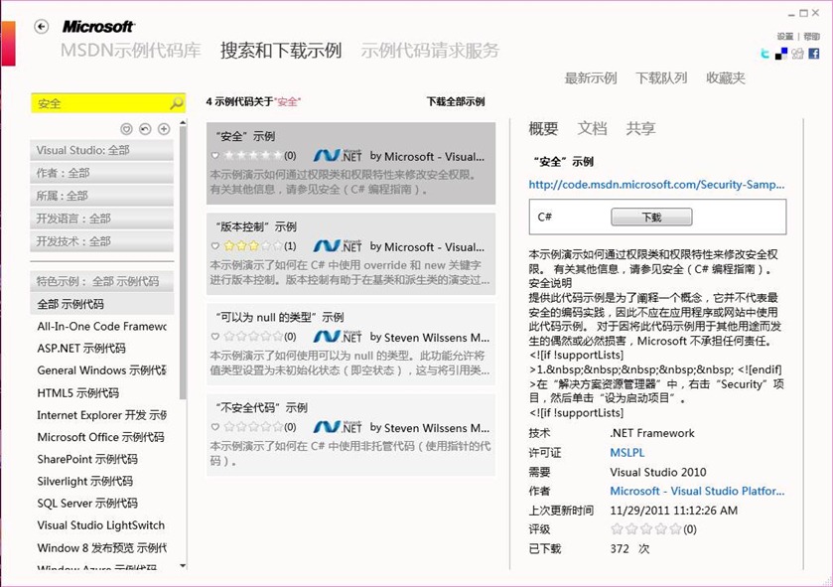833x587 pixels.
Task: Click the sidebar scrollbar up arrow
Action: (x=183, y=123)
